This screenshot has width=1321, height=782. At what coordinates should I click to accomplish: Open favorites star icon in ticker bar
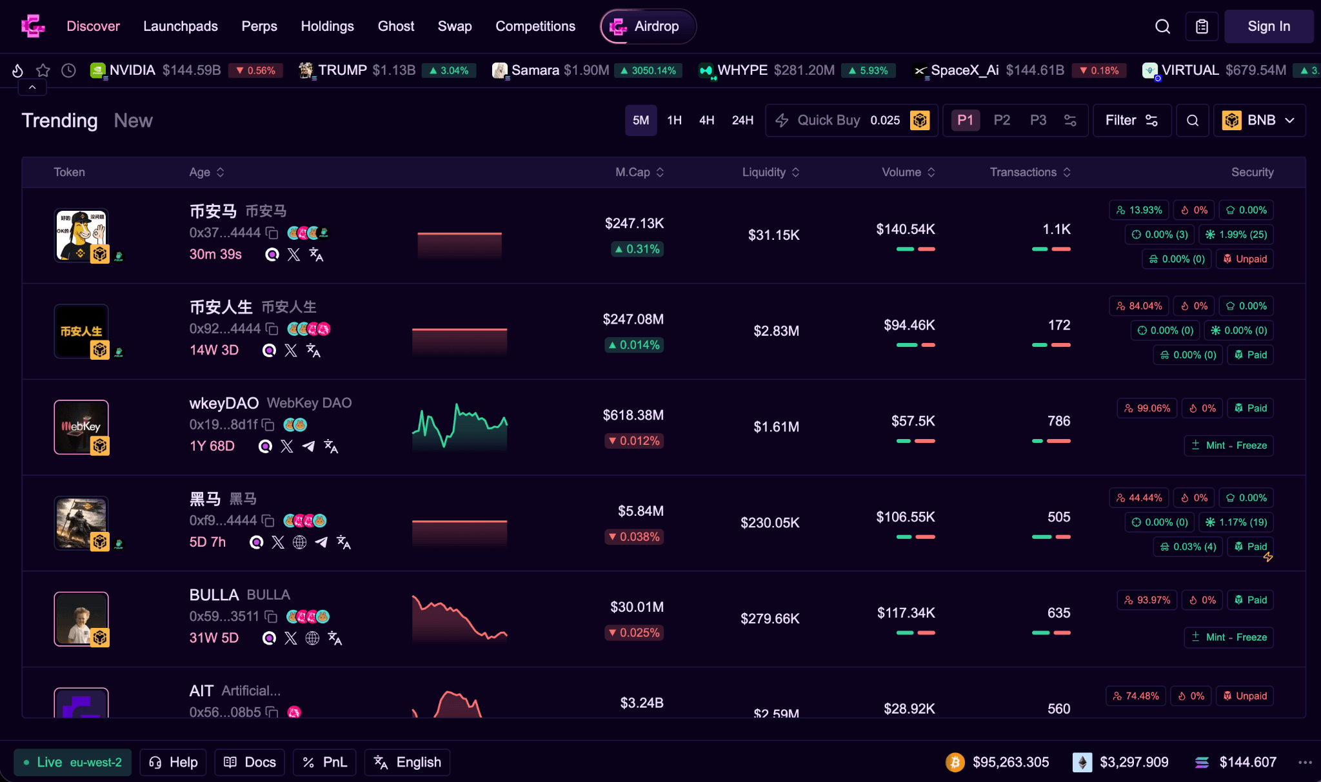43,70
